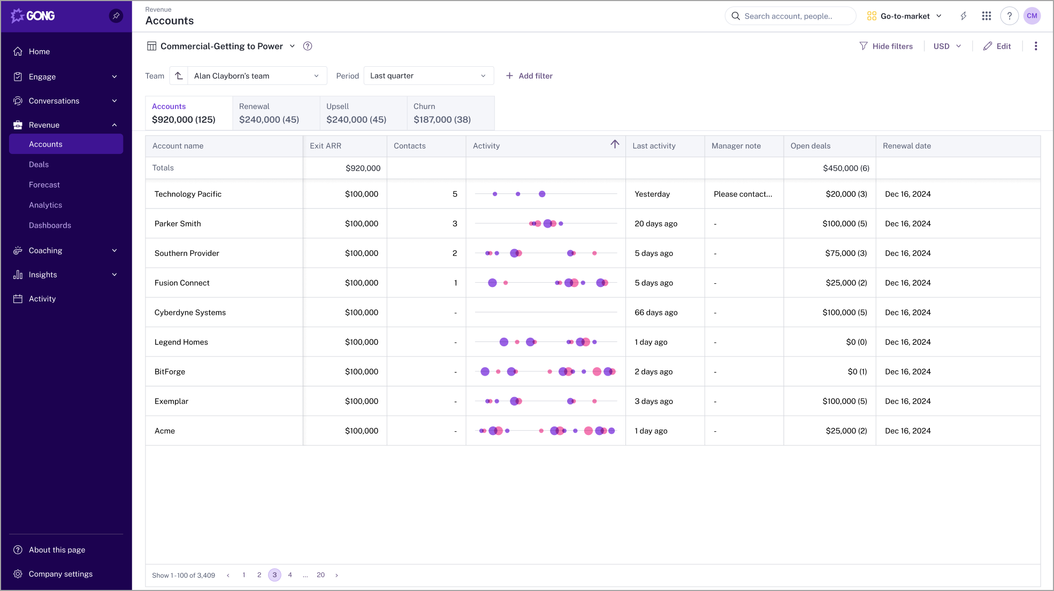The image size is (1054, 591).
Task: Open the CM user avatar menu
Action: point(1032,16)
